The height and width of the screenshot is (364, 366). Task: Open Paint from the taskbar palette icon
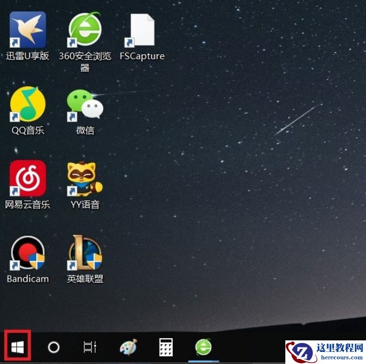pos(128,347)
